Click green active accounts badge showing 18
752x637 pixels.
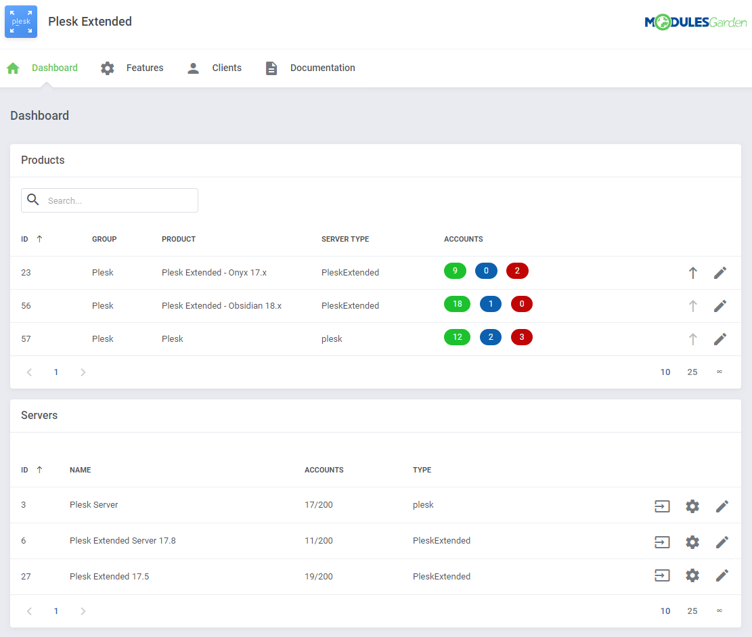[457, 304]
